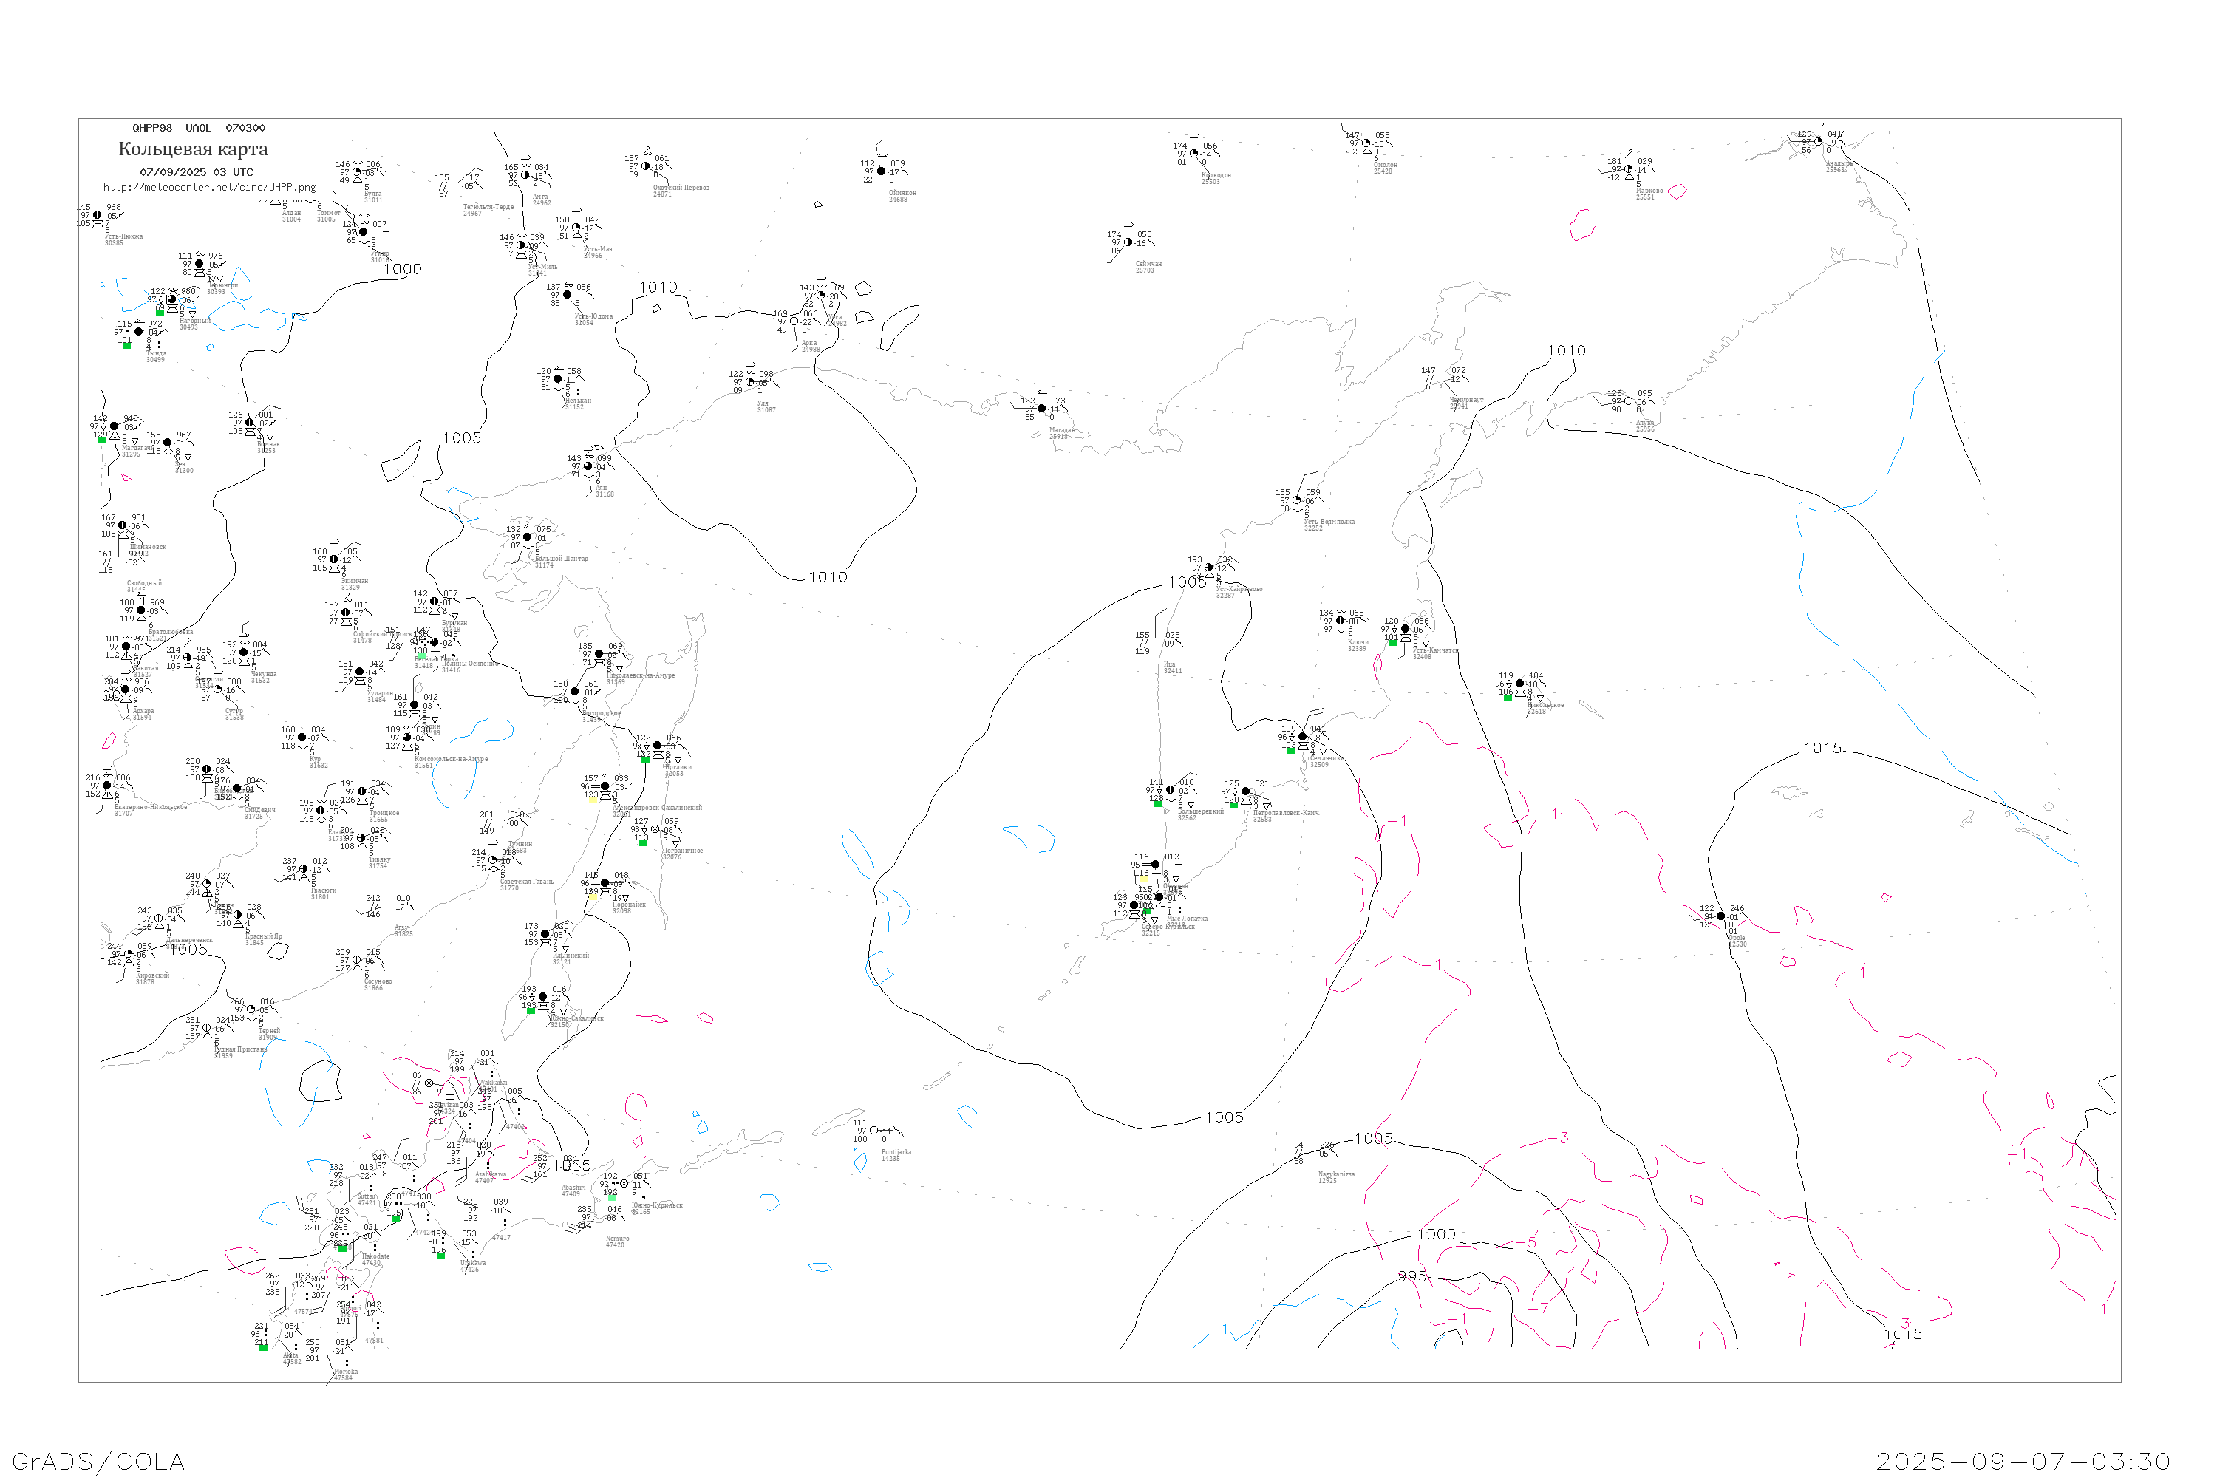Click the GrADS/COLA footer text
Screen dimensions: 2217x1478
pos(98,1461)
